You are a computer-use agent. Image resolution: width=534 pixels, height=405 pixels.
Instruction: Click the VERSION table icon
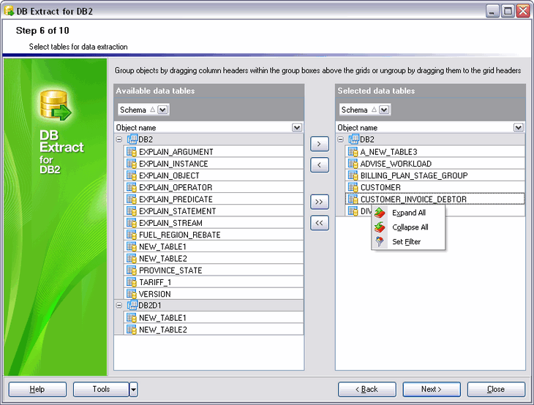coord(132,294)
